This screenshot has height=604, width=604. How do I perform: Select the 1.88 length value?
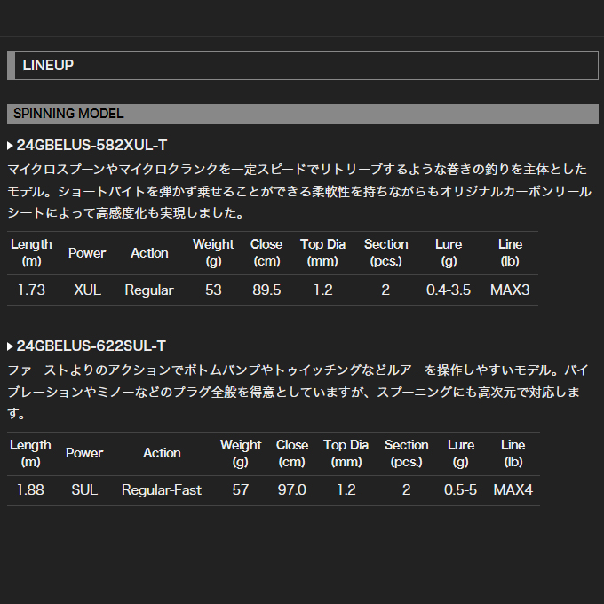point(30,490)
